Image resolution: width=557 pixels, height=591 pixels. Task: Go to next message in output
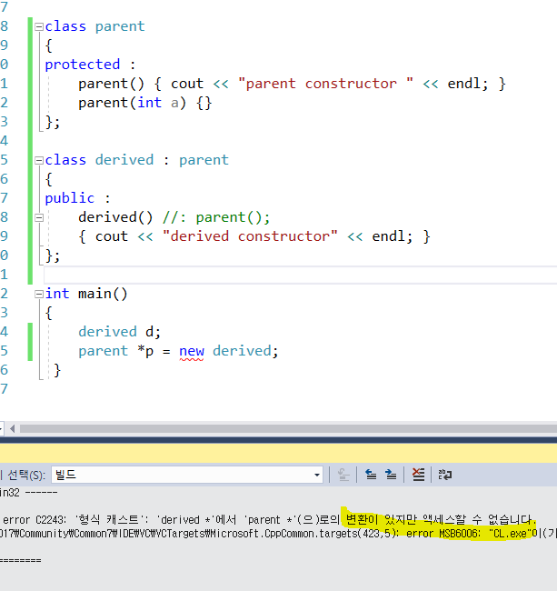click(x=391, y=475)
